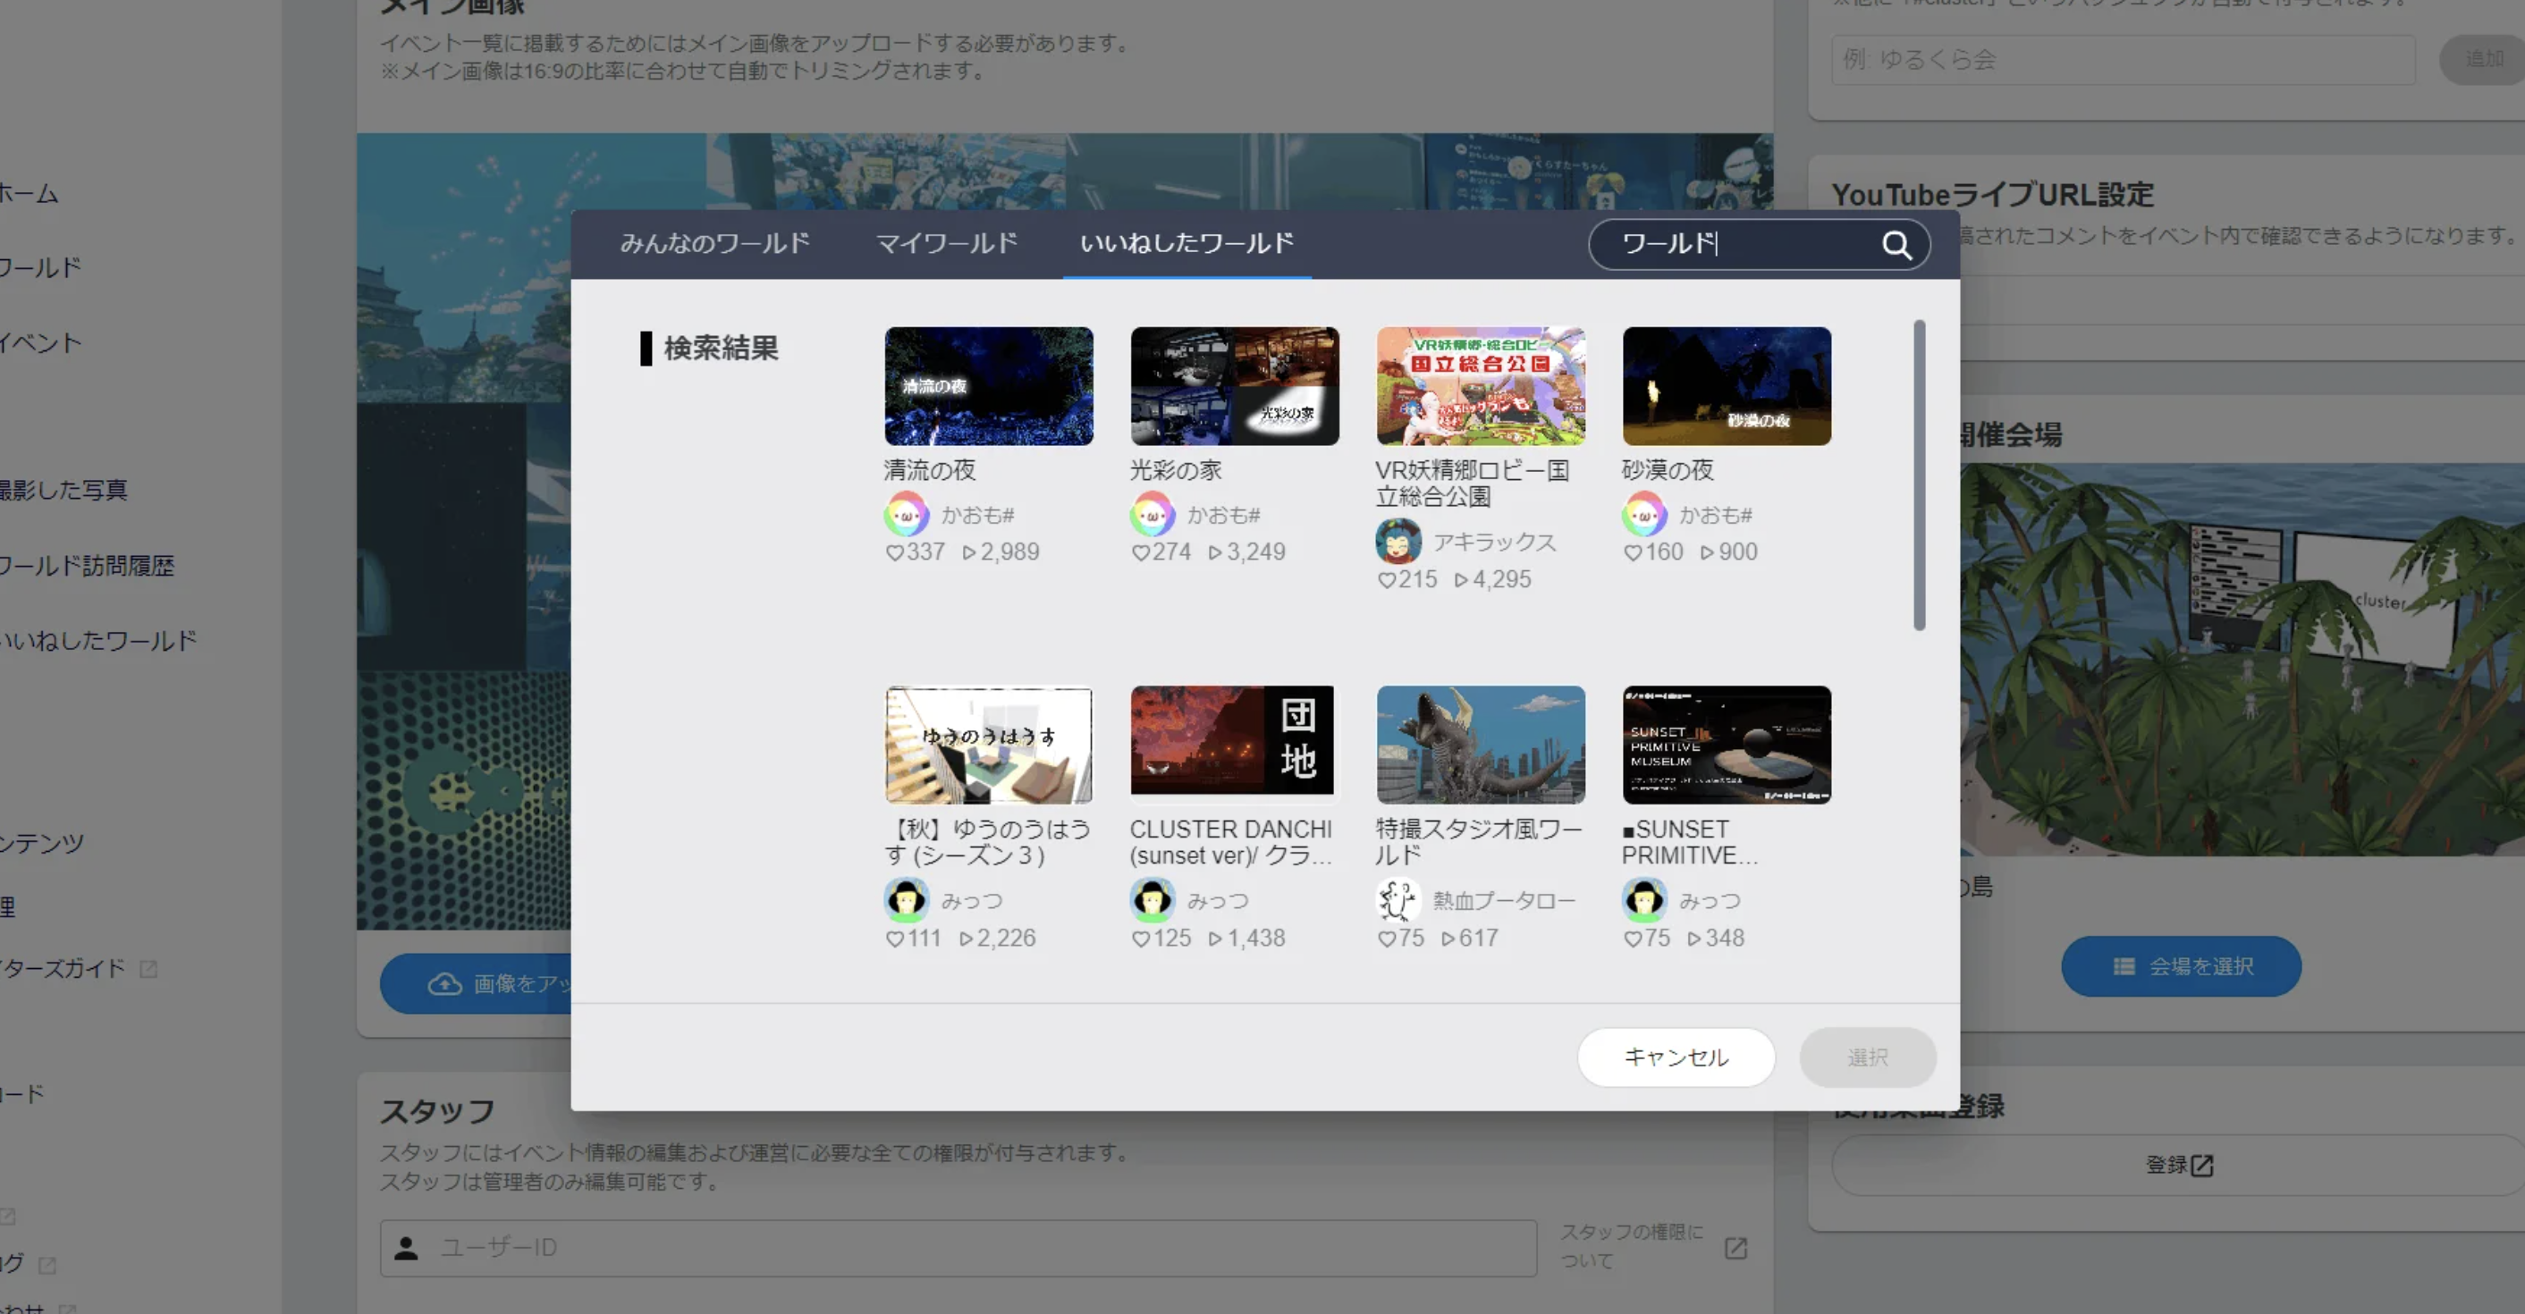
Task: Click みっつ avatar under CLUSTER DANCHI
Action: click(x=1152, y=900)
